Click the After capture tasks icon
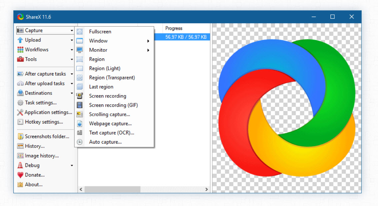378x206 pixels. [20, 74]
